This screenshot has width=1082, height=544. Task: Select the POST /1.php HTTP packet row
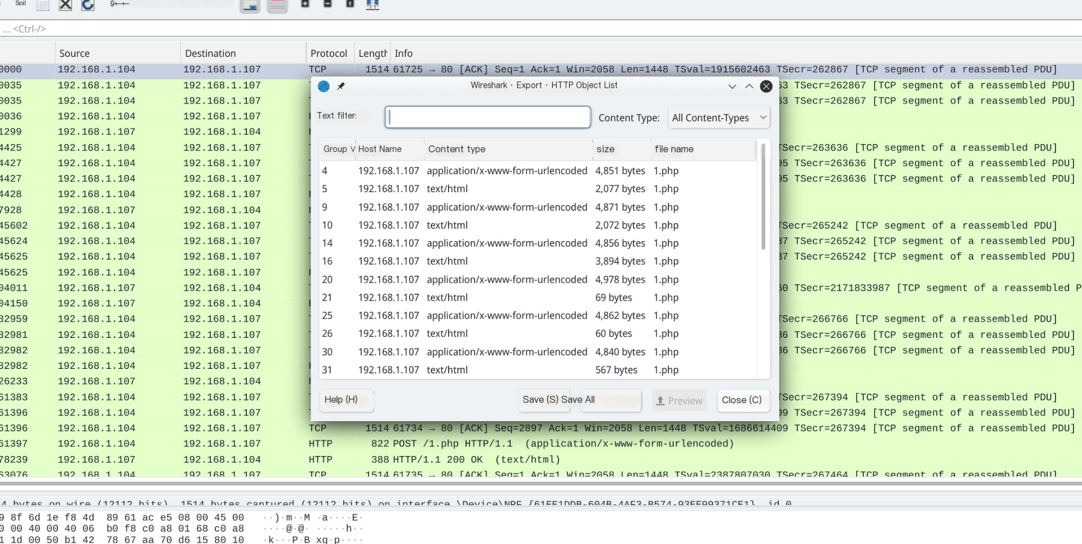[x=541, y=444]
